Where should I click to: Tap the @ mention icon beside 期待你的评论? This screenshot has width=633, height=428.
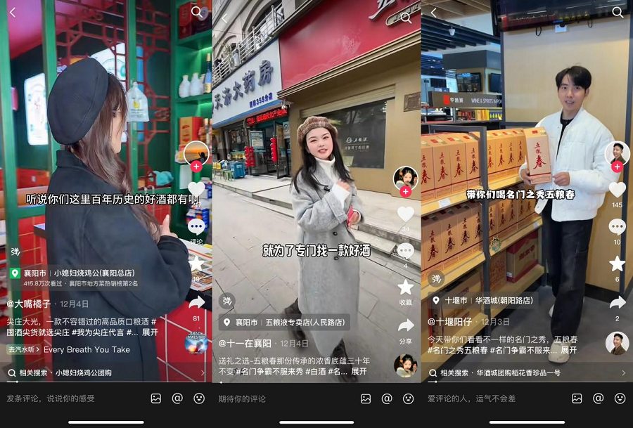(387, 398)
